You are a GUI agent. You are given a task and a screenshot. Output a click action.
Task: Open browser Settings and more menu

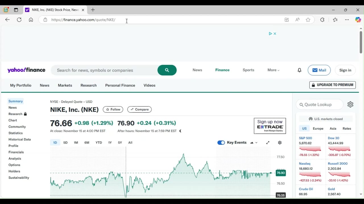(x=347, y=20)
